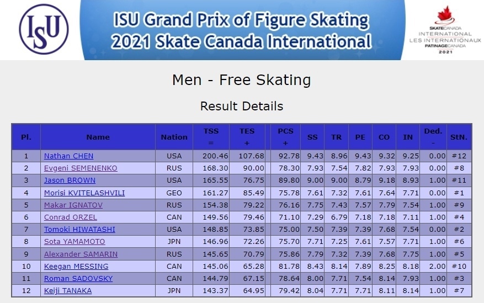484x303 pixels.
Task: Follow the Sota YAMAMOTO link
Action: (75, 241)
